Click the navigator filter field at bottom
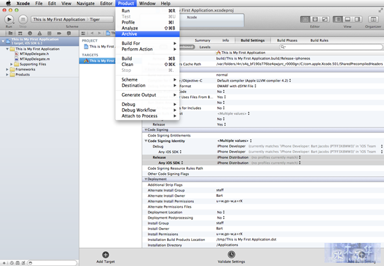This screenshot has height=266, width=384. [x=52, y=263]
